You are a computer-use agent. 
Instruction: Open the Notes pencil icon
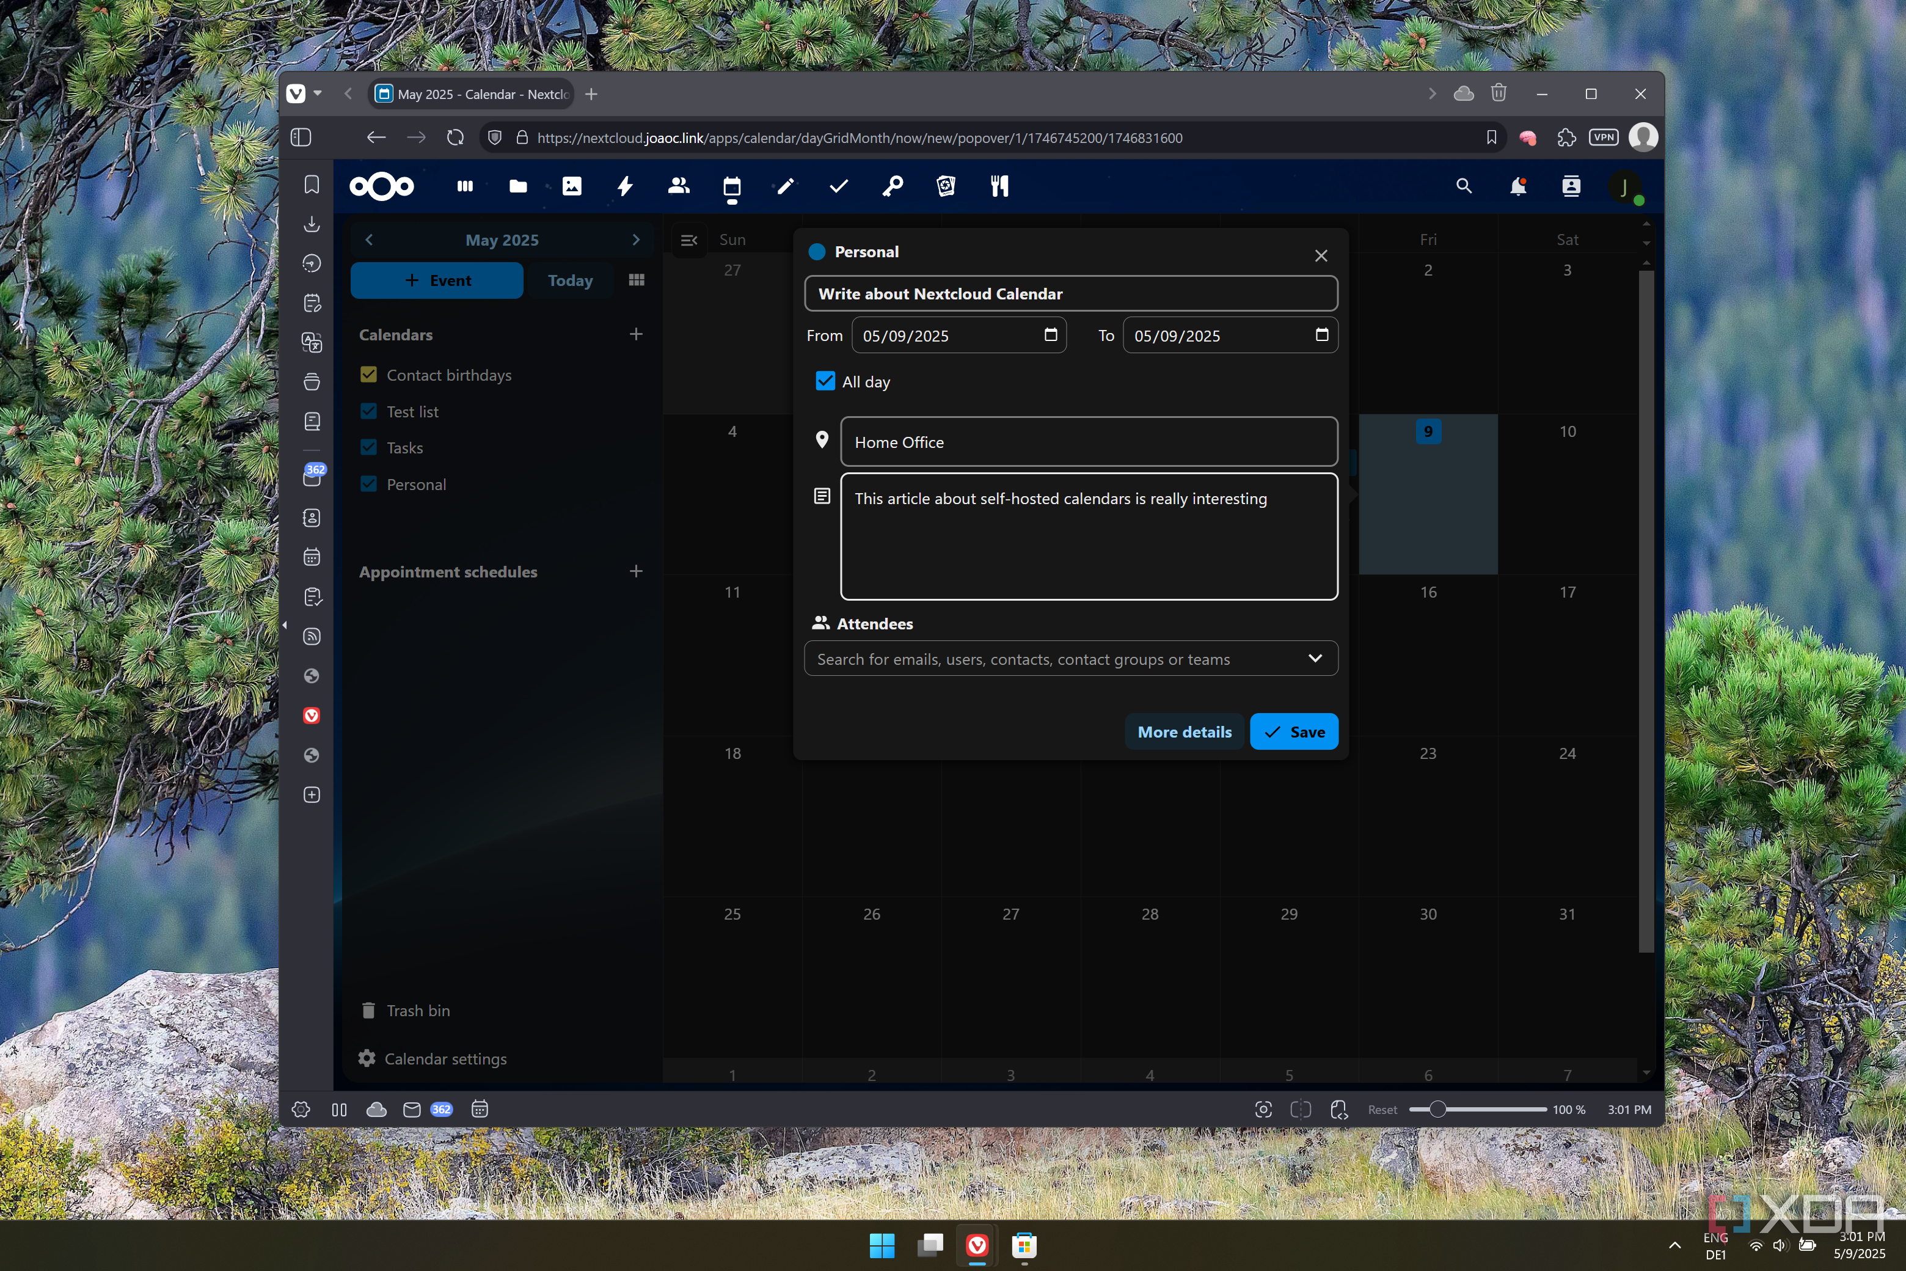pos(785,186)
